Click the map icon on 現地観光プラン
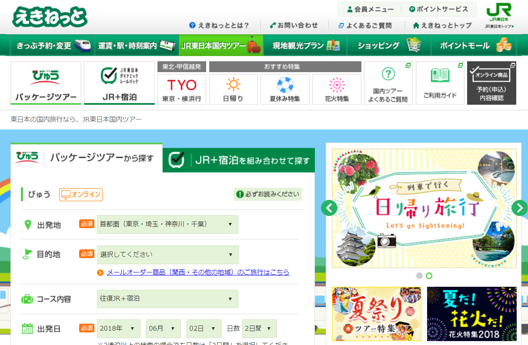 coord(333,45)
